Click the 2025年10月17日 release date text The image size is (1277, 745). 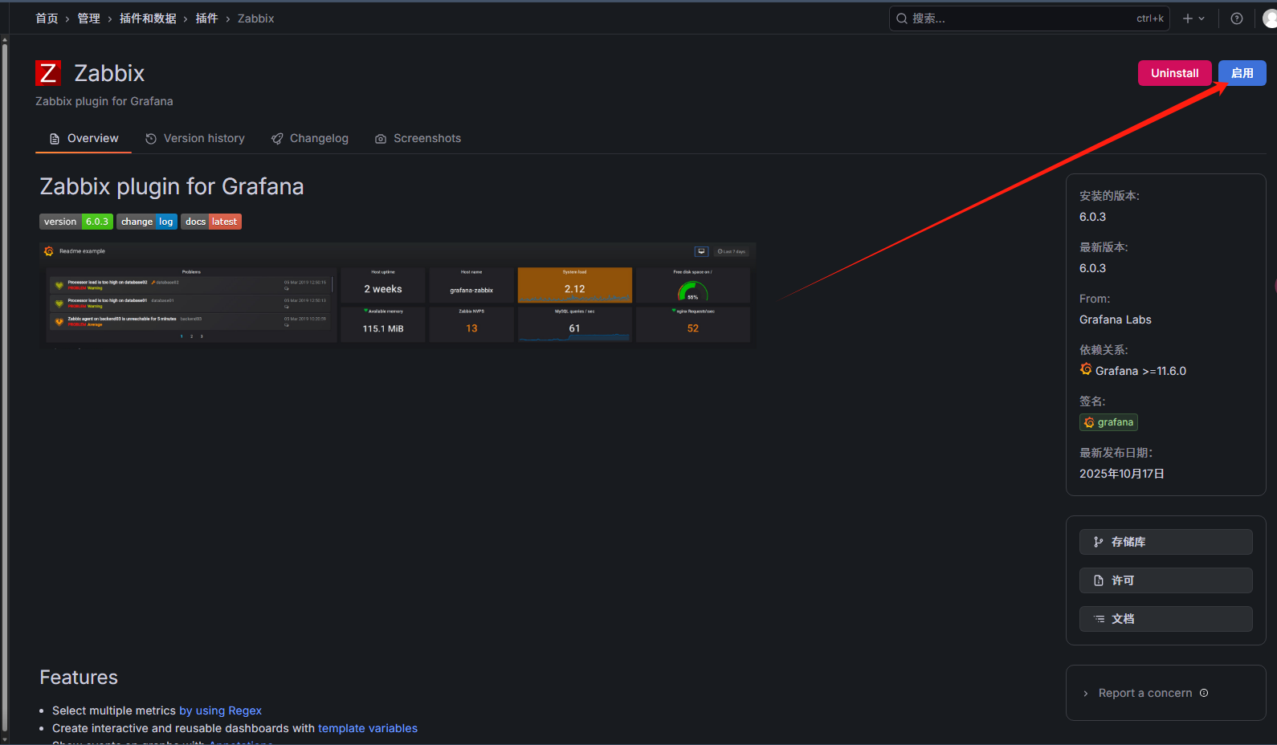(1122, 474)
